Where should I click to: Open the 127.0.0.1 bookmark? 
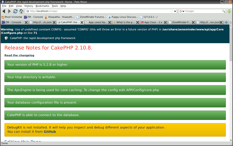point(149,17)
